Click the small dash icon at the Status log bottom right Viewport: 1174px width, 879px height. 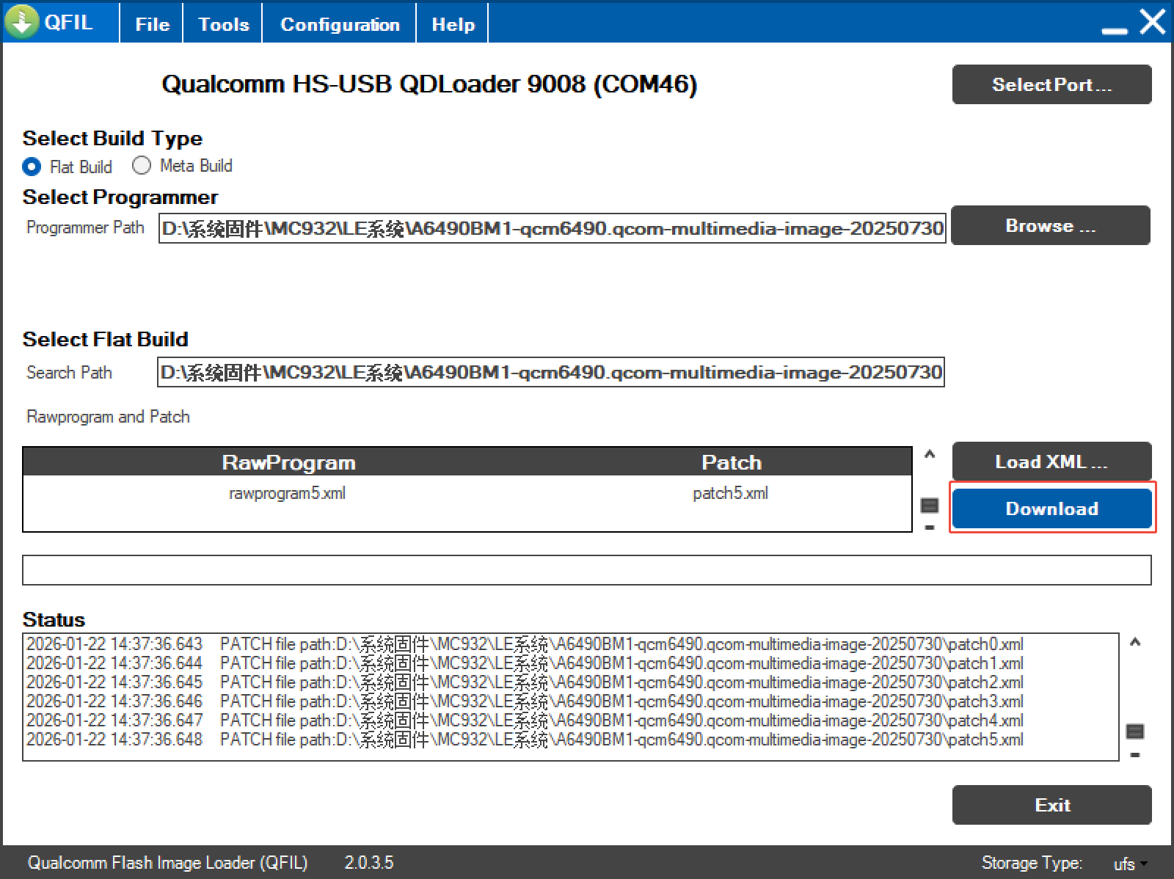pos(1135,754)
